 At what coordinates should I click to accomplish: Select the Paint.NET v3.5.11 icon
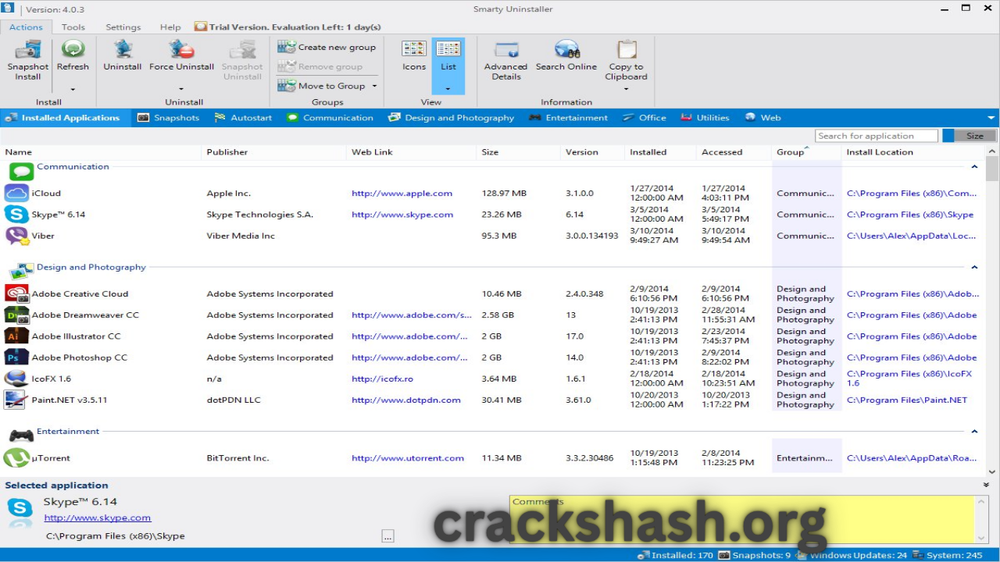[x=16, y=399]
